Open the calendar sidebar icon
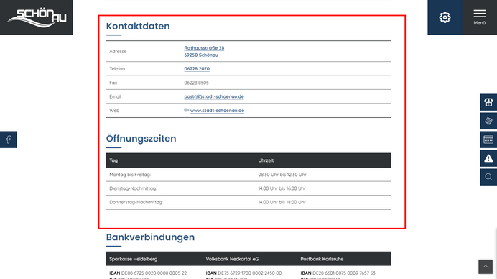 point(488,139)
